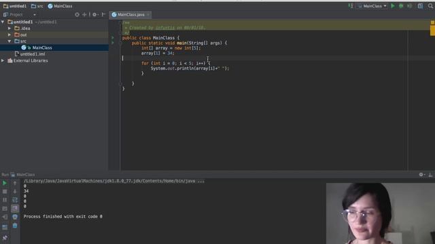The width and height of the screenshot is (435, 244).
Task: Click 'Process finished with exit code 0' text
Action: click(63, 216)
